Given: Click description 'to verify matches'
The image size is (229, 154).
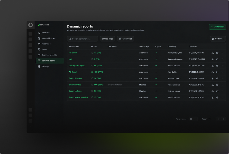Looking at the screenshot, I should click(x=115, y=85).
